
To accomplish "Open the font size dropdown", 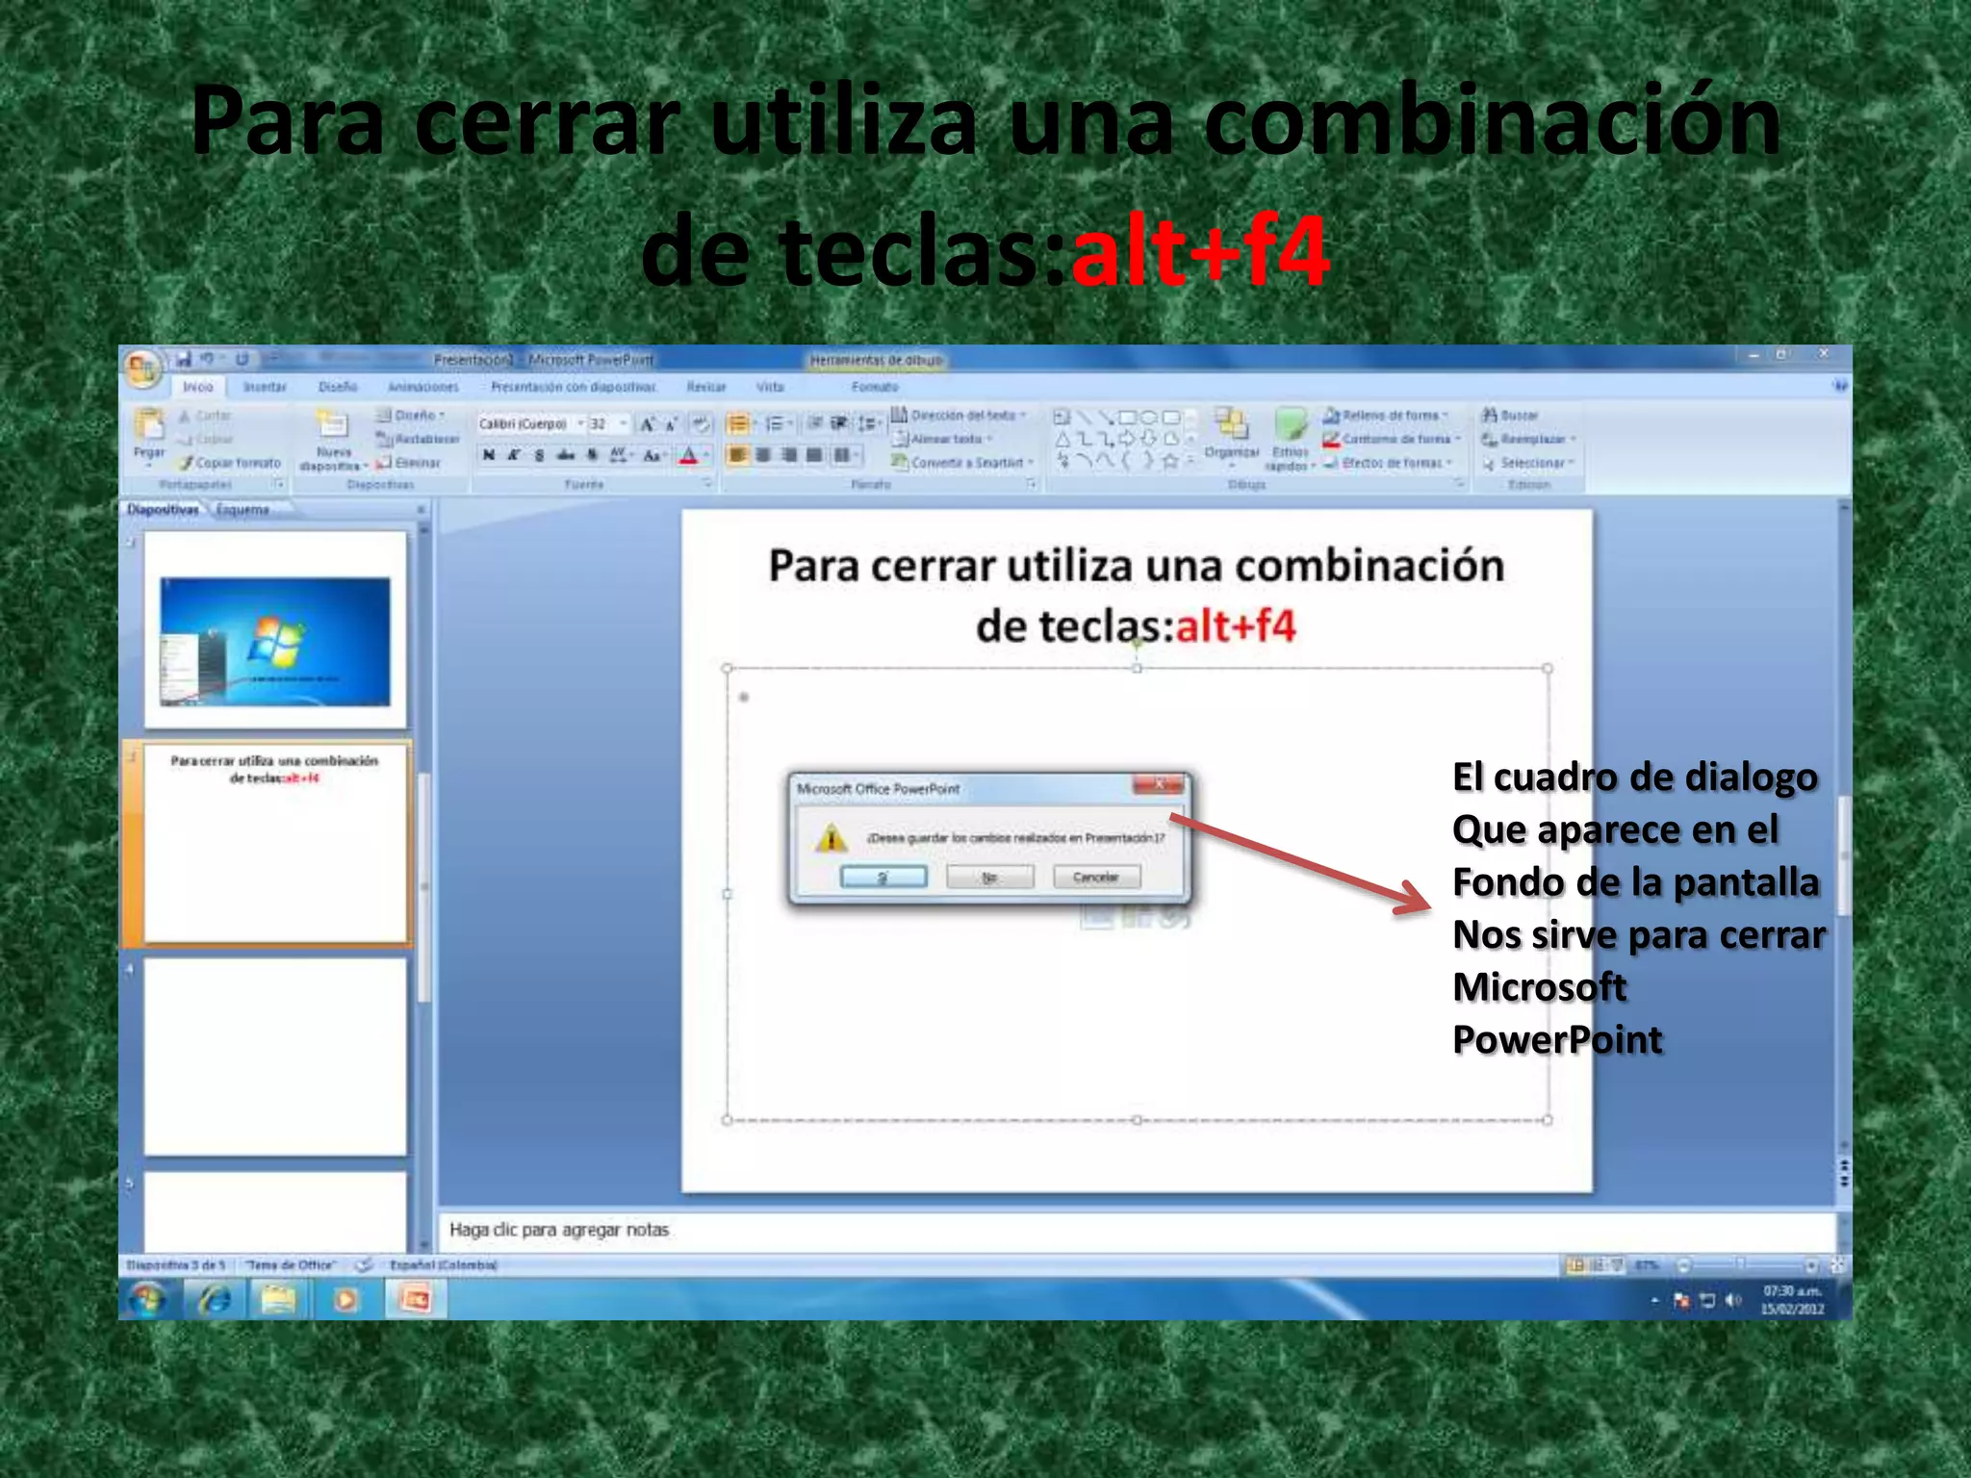I will (x=624, y=424).
